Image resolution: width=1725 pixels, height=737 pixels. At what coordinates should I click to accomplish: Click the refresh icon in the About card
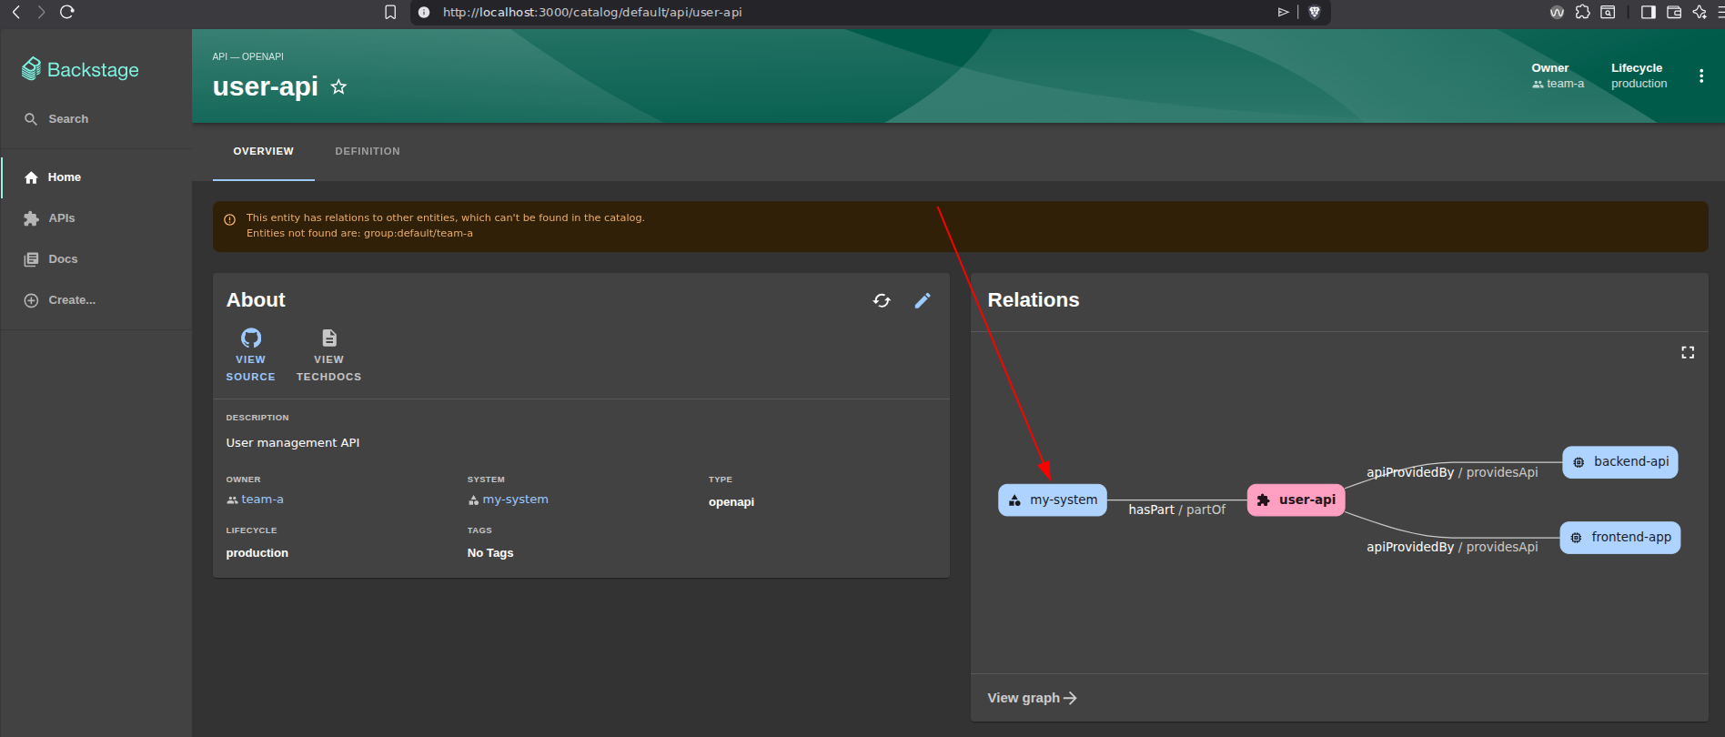[882, 300]
